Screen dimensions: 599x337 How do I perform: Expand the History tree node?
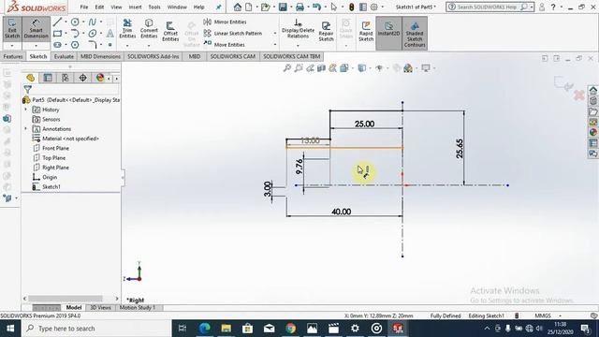point(26,110)
